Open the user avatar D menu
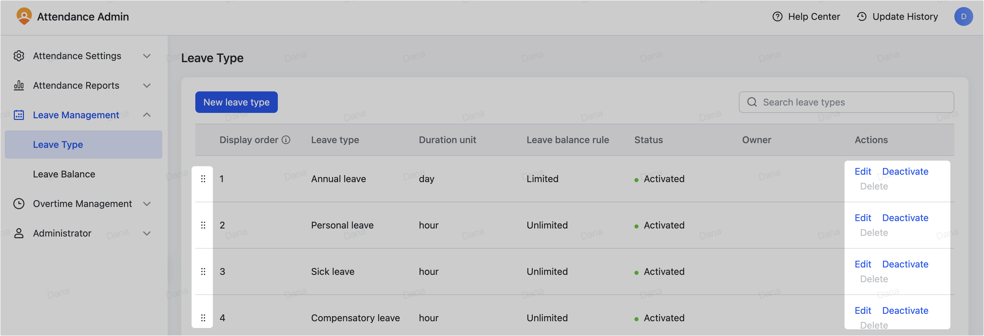This screenshot has width=984, height=336. [x=964, y=16]
